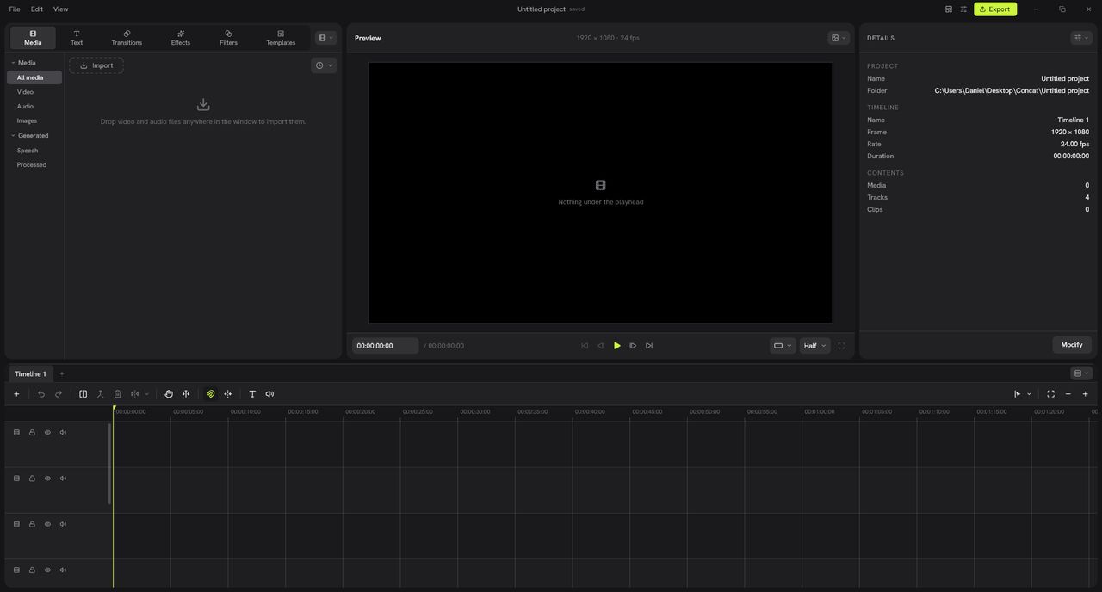Click the delete trash icon in timeline toolbar
The height and width of the screenshot is (592, 1102).
coord(118,394)
